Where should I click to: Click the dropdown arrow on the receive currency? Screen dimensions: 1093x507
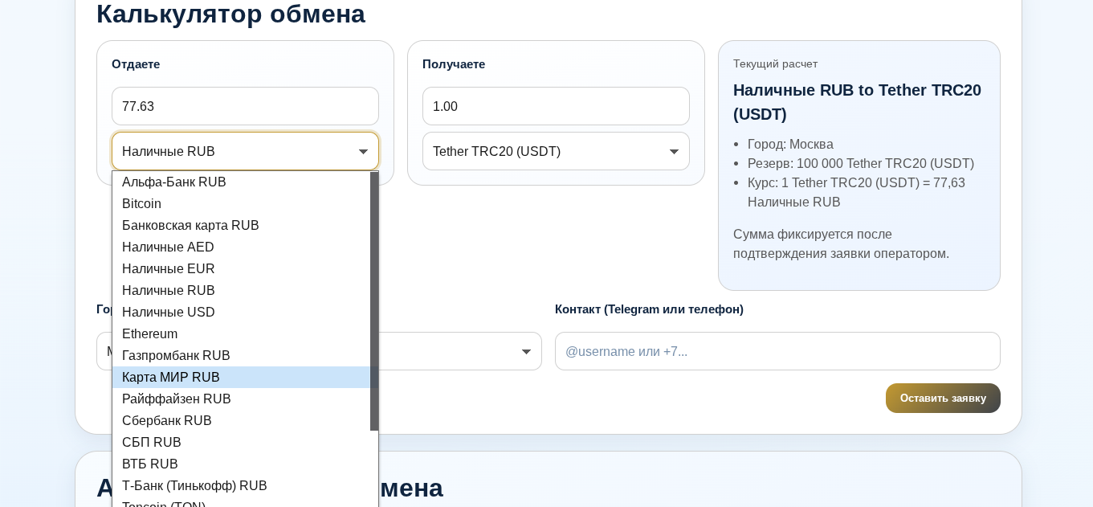coord(675,151)
